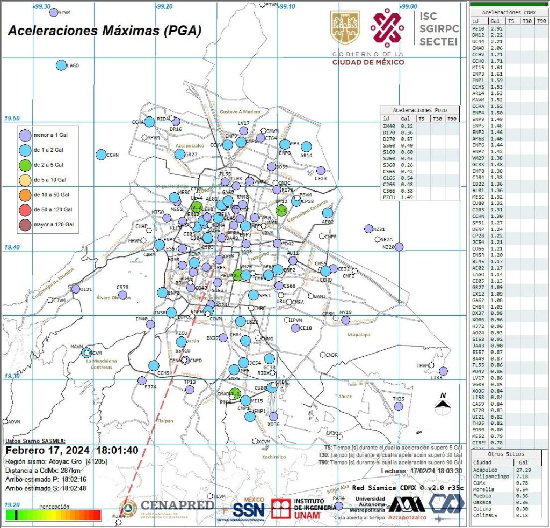Click the green PE10 station marker
The height and width of the screenshot is (528, 550).
coord(237,275)
